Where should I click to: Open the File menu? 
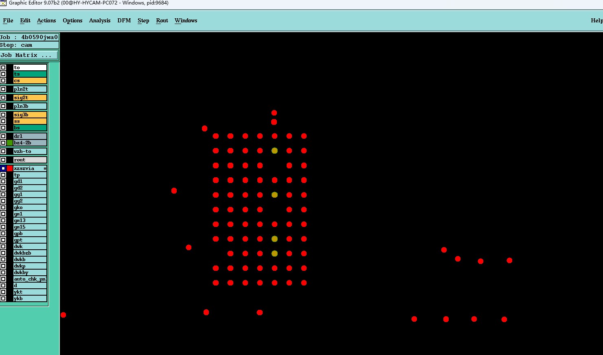(8, 20)
